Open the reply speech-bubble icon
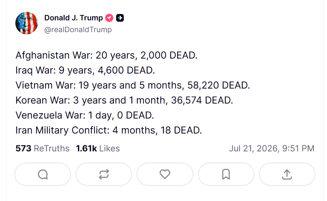 pos(43,174)
